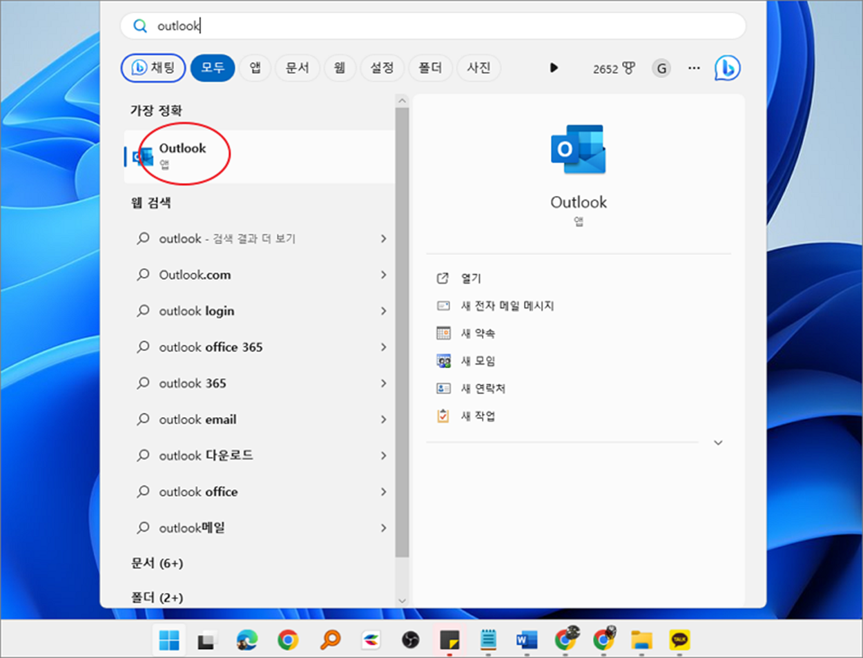Select the 사진 filter tab

(x=478, y=68)
